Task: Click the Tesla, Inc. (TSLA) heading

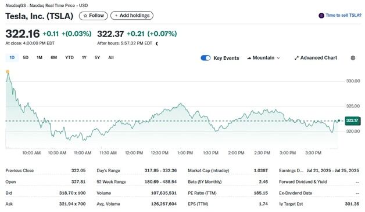Action: (40, 16)
